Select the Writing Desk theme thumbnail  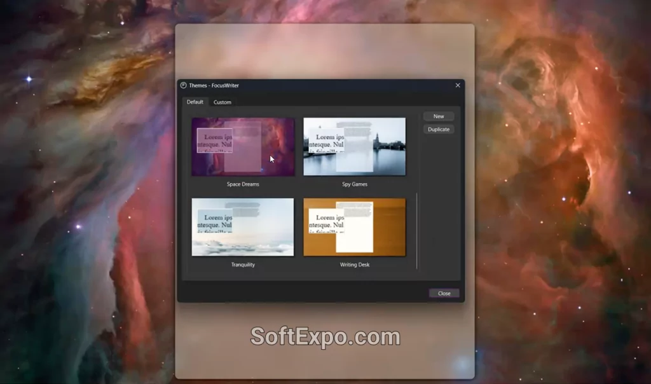(x=354, y=227)
